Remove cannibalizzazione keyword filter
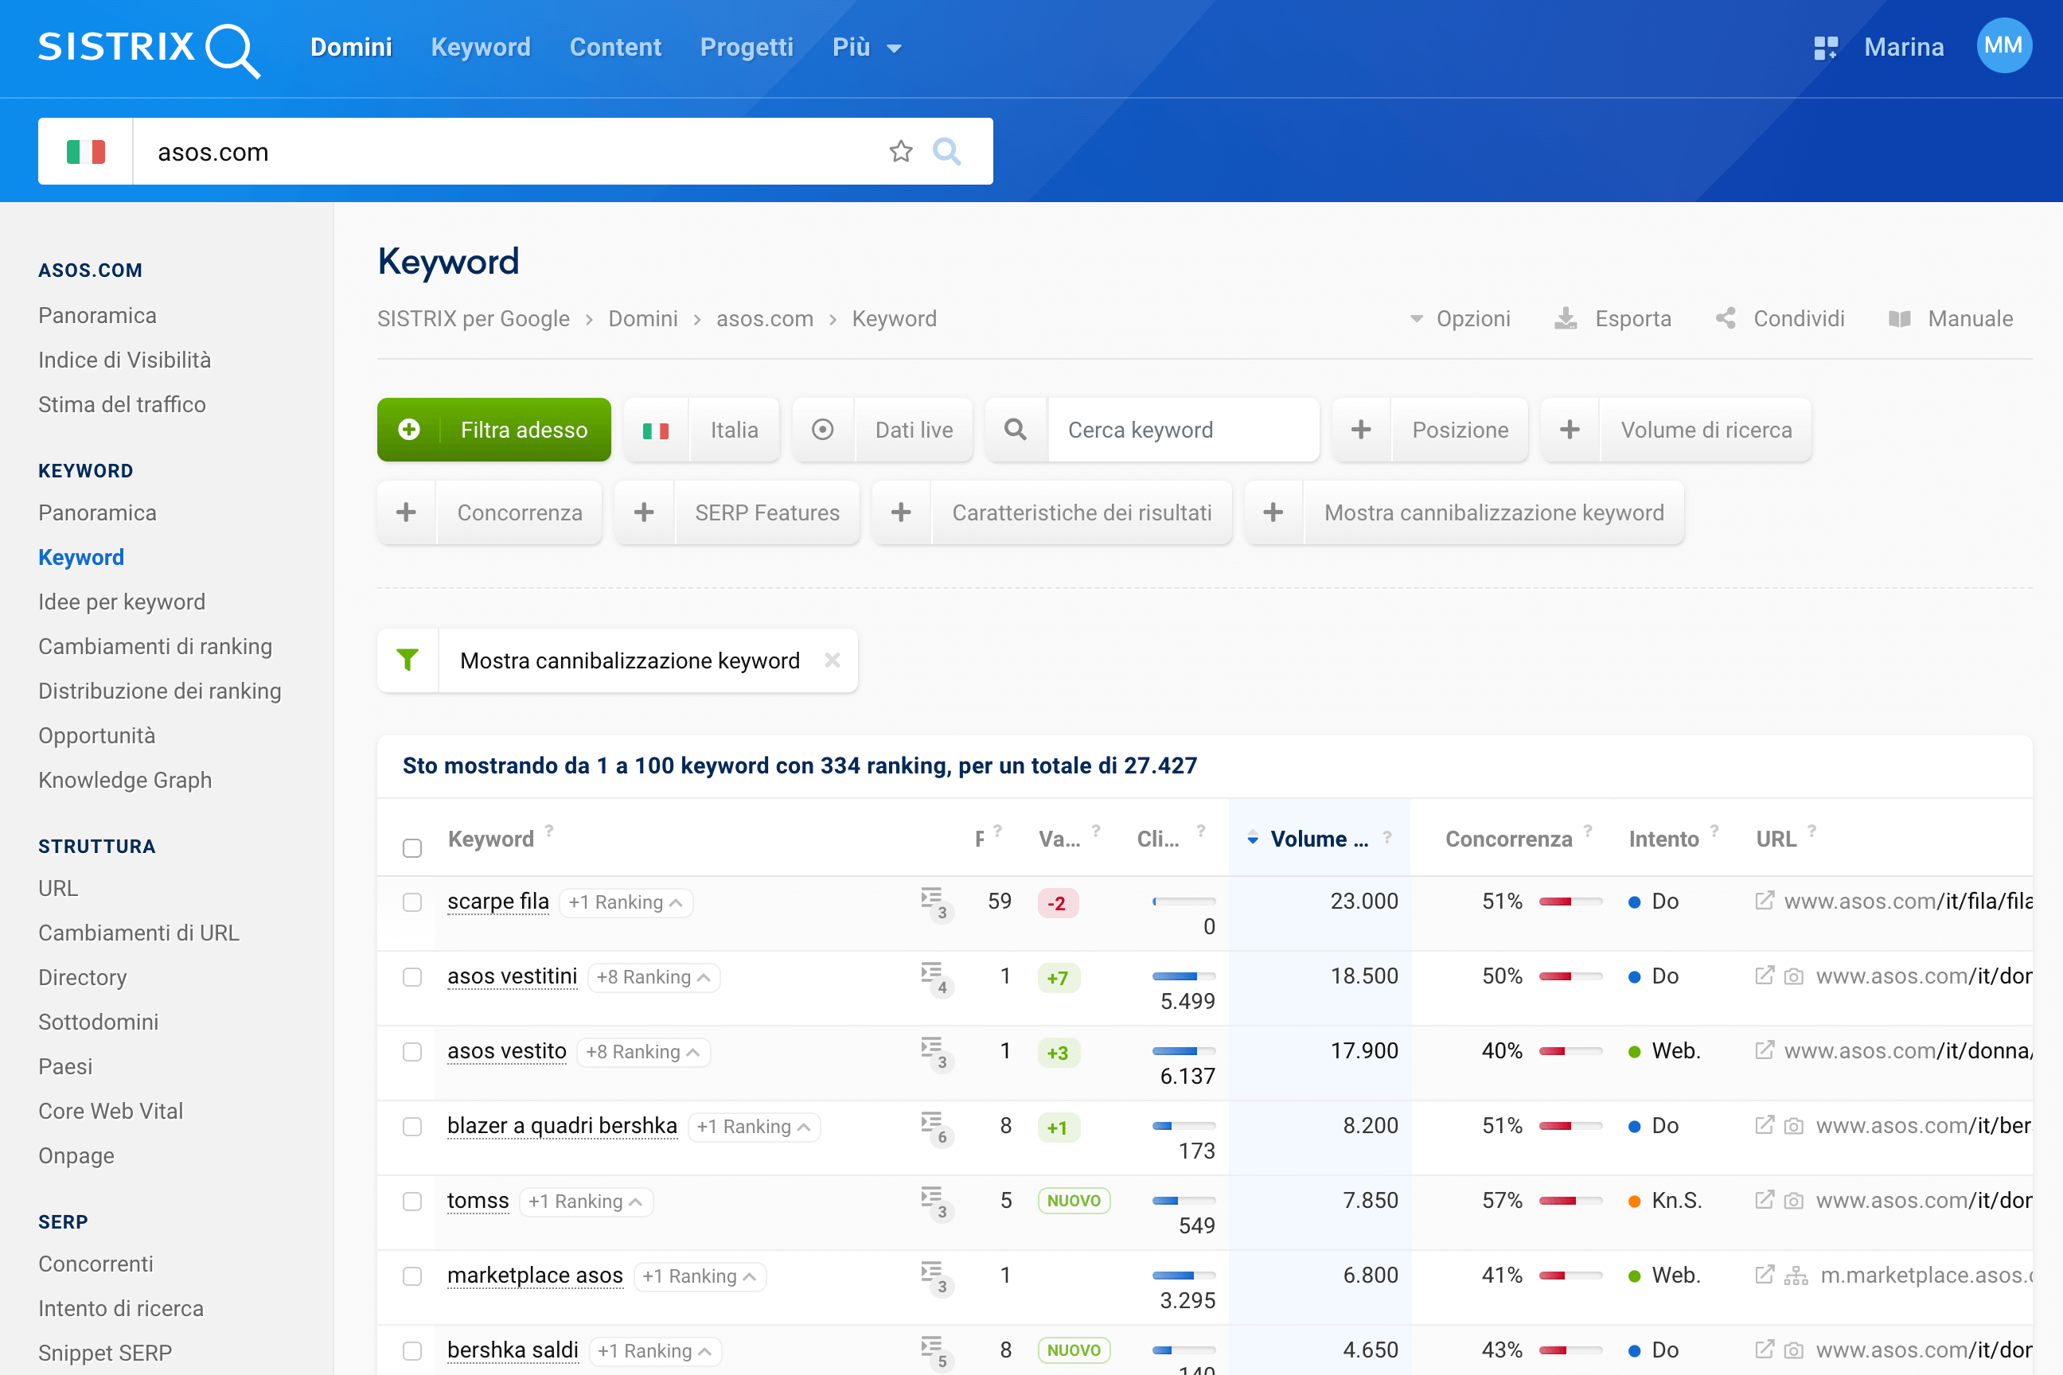This screenshot has height=1375, width=2063. 833,660
